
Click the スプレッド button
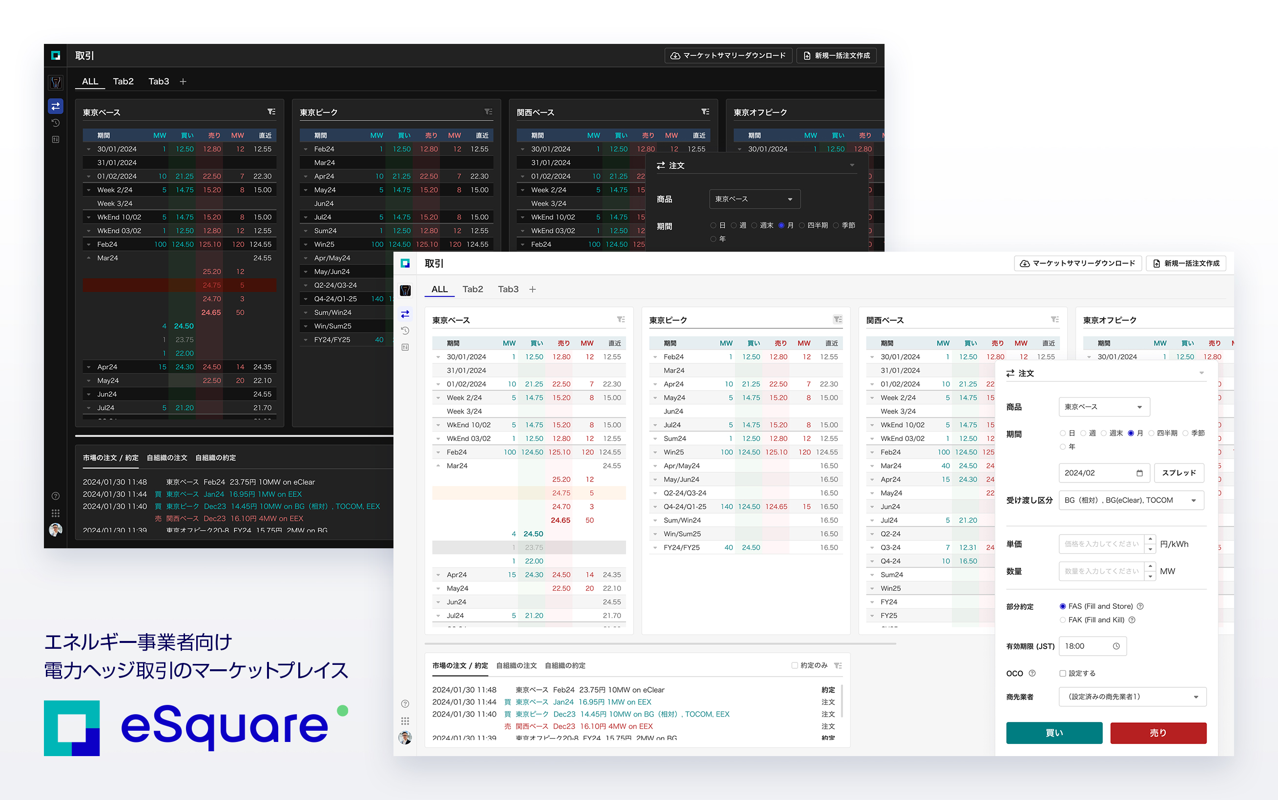point(1178,473)
